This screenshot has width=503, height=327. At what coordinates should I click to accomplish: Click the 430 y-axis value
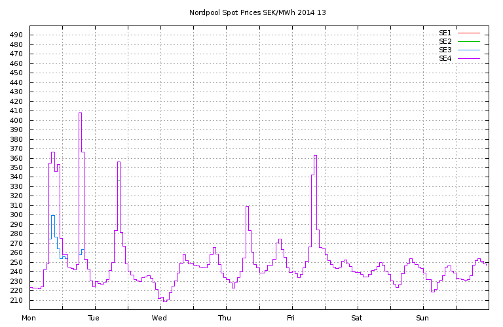16,92
